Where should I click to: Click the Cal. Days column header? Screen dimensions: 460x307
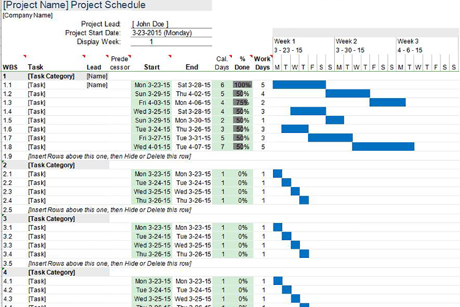tap(222, 63)
